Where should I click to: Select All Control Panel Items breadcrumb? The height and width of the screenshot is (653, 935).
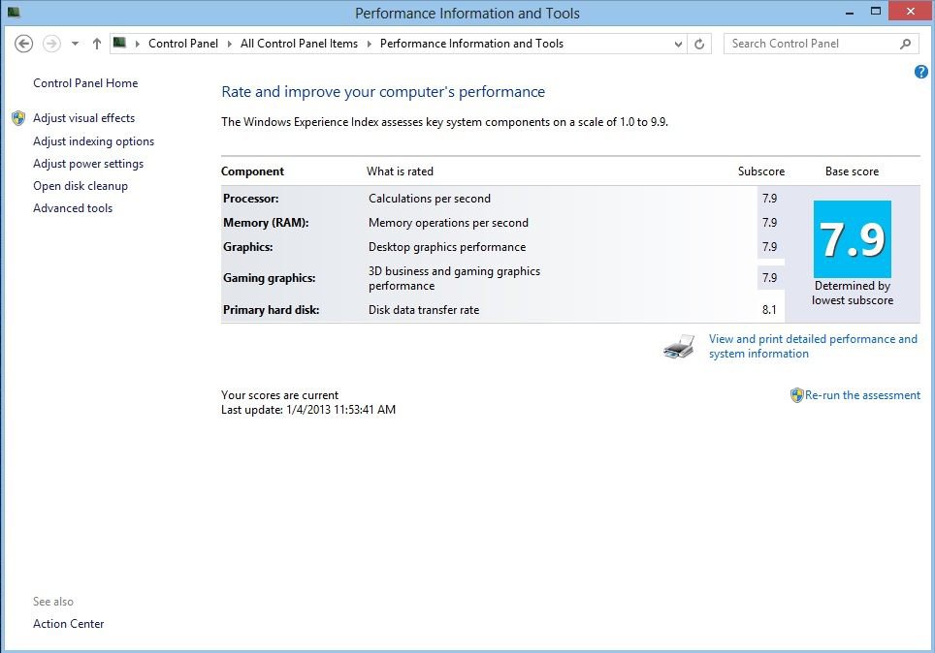[x=299, y=44]
